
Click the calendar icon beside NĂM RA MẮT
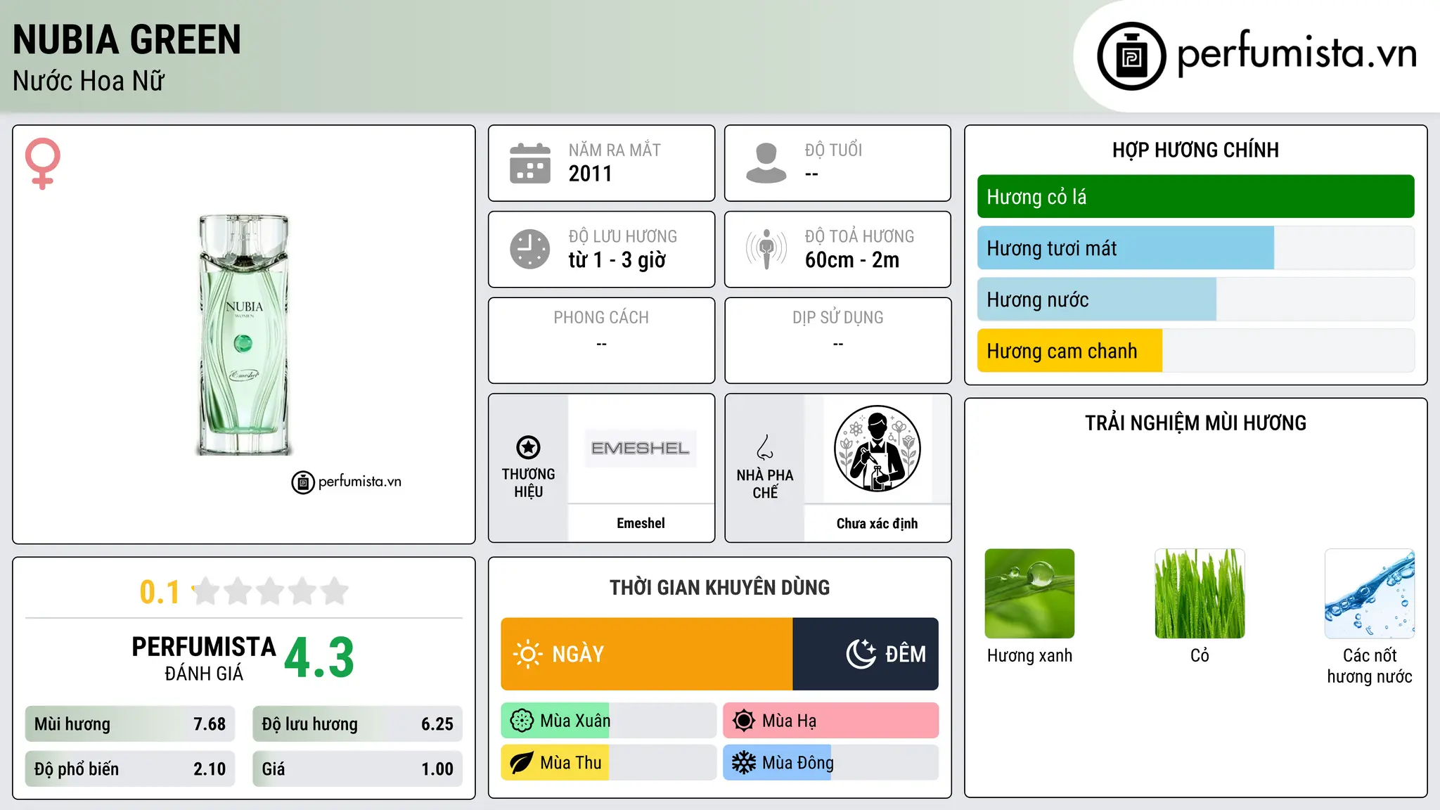click(x=530, y=163)
